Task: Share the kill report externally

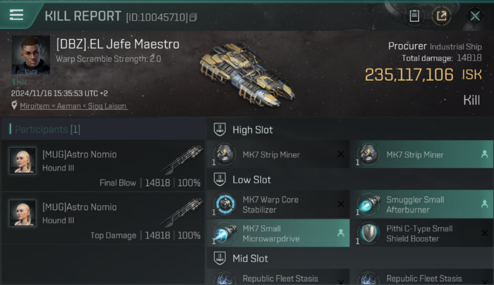Action: tap(441, 16)
